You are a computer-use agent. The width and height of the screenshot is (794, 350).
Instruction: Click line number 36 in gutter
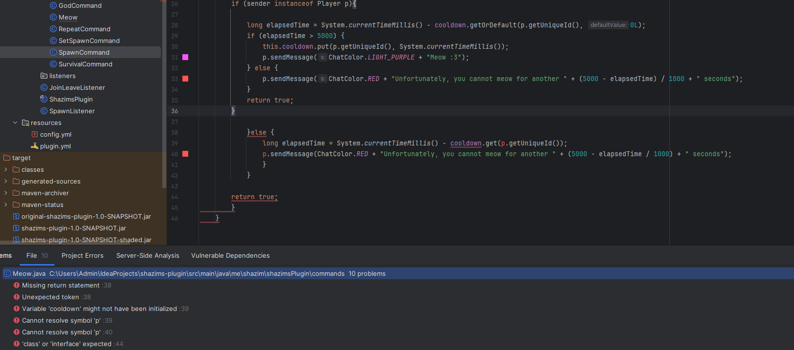click(175, 111)
